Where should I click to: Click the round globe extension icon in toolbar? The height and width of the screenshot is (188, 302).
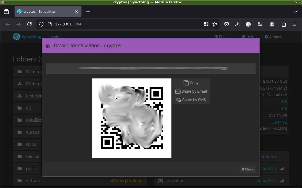tap(248, 24)
